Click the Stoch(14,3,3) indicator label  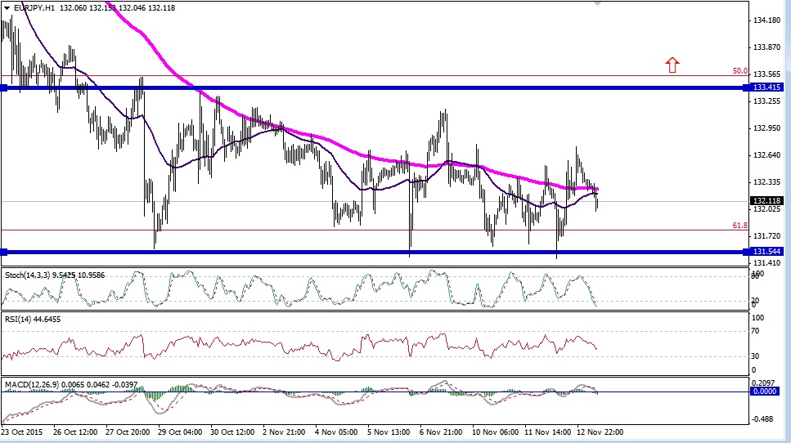pos(55,275)
